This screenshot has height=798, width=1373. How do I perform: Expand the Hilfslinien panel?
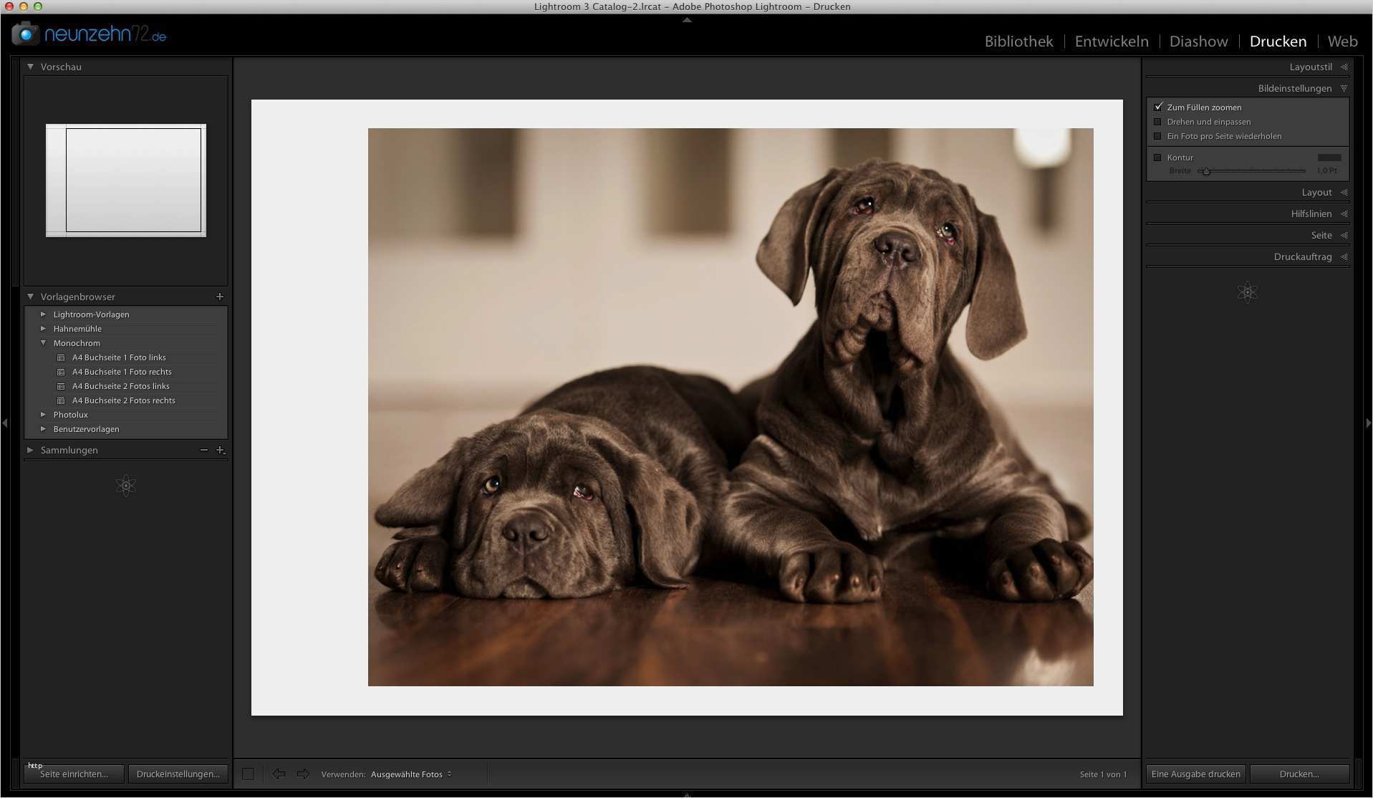click(1344, 213)
